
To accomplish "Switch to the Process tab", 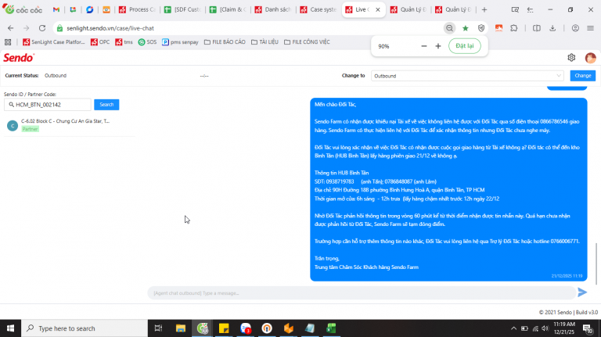I will click(137, 9).
